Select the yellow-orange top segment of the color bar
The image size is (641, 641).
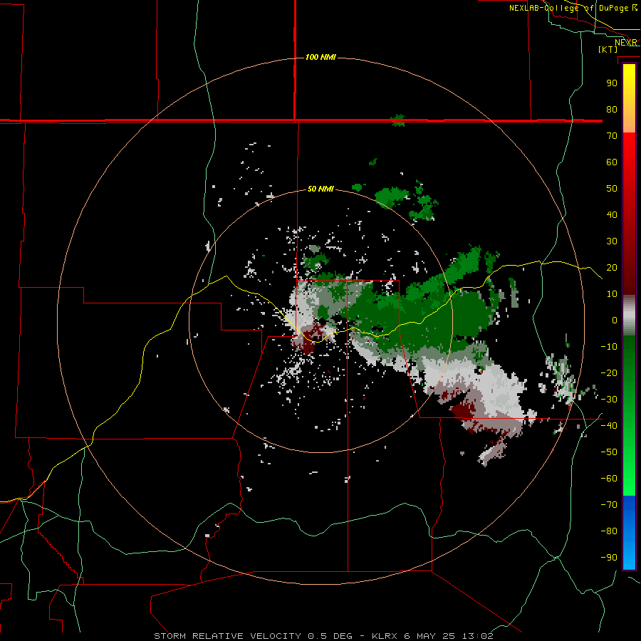coord(629,98)
